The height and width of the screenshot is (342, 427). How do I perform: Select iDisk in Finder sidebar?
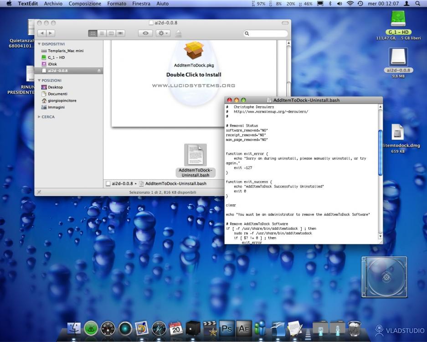(x=52, y=64)
